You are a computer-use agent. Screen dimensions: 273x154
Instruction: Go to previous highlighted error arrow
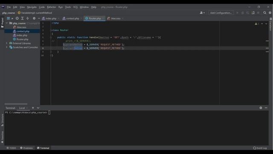tap(262, 24)
